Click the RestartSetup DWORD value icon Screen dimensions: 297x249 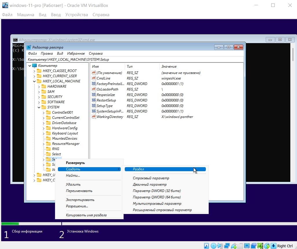[93, 100]
